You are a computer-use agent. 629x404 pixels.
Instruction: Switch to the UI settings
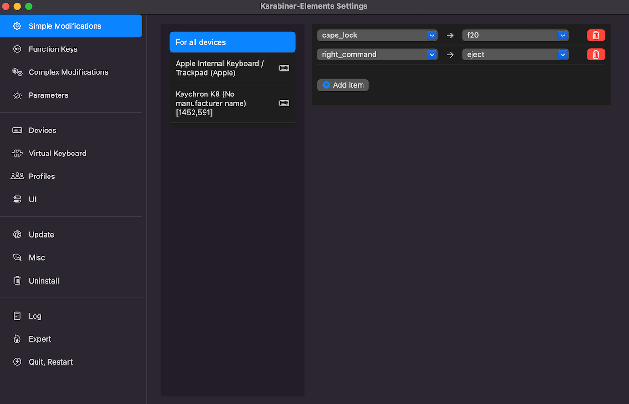(71, 199)
